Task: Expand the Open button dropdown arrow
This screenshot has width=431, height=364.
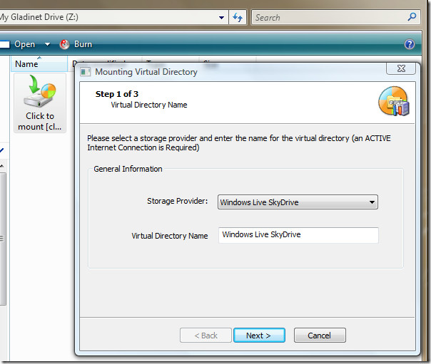Action: tap(47, 44)
